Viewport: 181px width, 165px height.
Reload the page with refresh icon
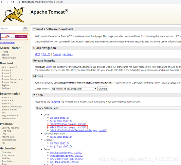(12, 2)
